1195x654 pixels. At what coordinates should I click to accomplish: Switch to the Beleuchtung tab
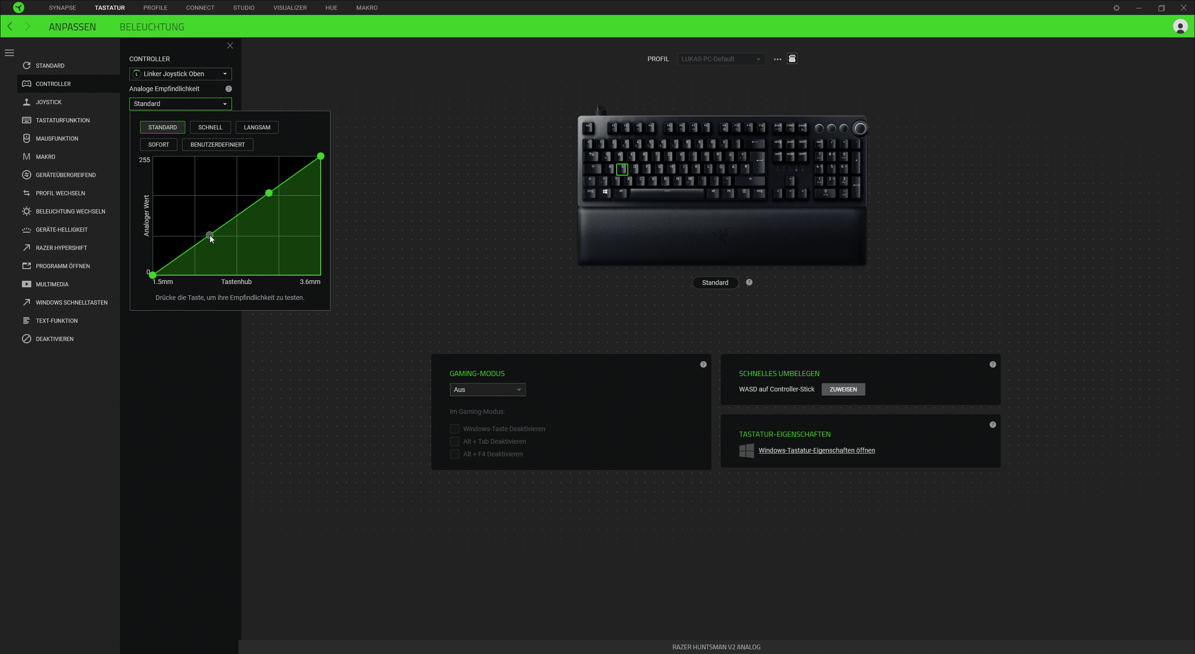click(x=152, y=27)
